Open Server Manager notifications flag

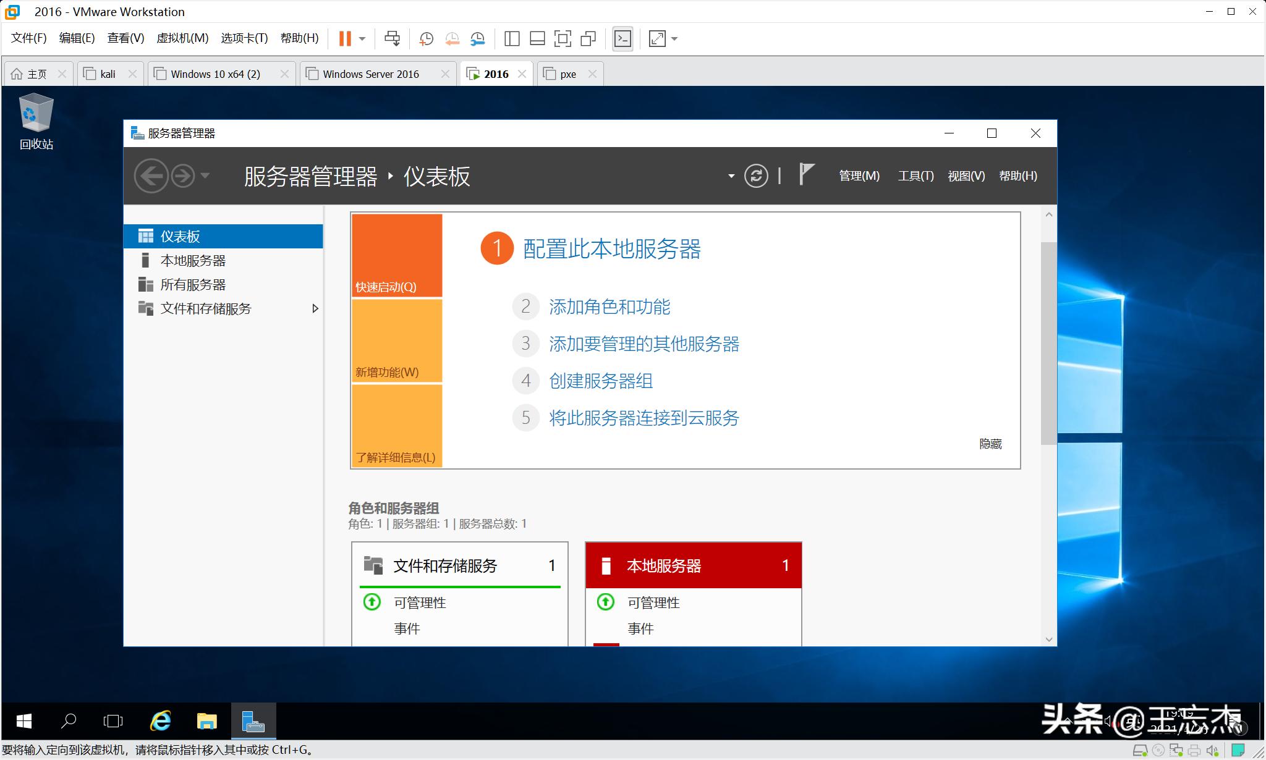point(805,175)
